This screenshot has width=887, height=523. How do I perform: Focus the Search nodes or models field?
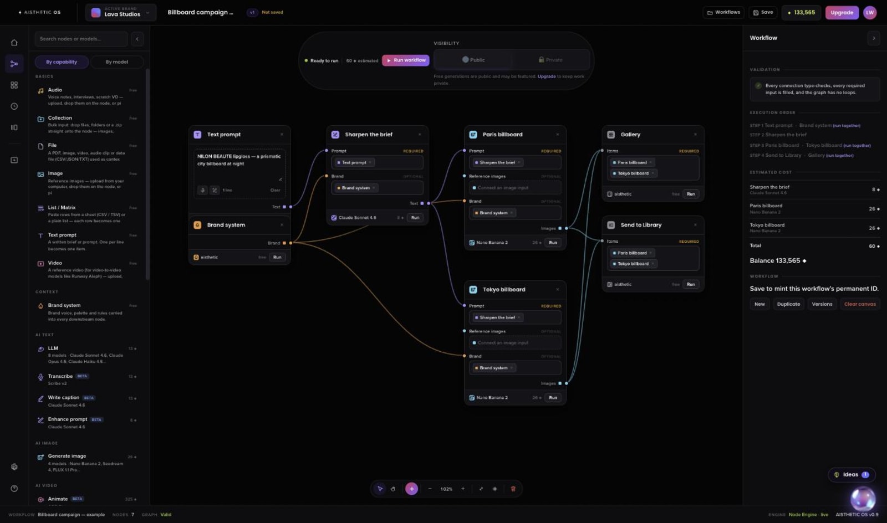tap(81, 39)
